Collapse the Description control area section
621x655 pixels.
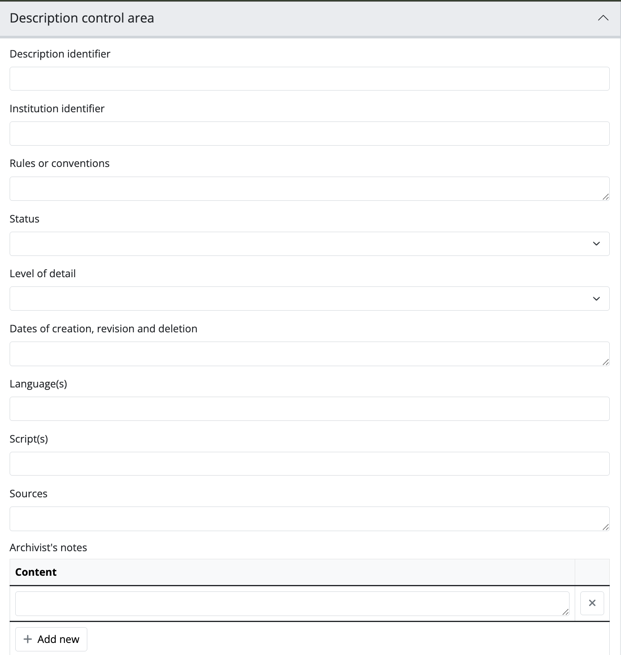point(603,18)
